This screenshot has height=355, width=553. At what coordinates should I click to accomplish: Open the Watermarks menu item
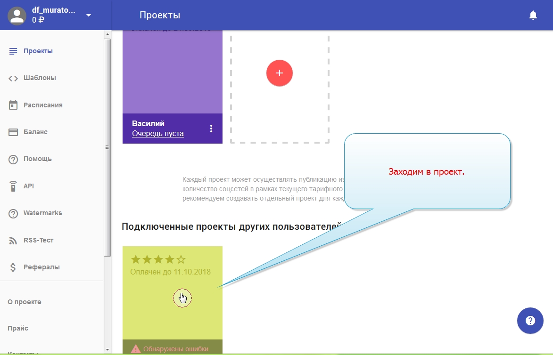[42, 213]
